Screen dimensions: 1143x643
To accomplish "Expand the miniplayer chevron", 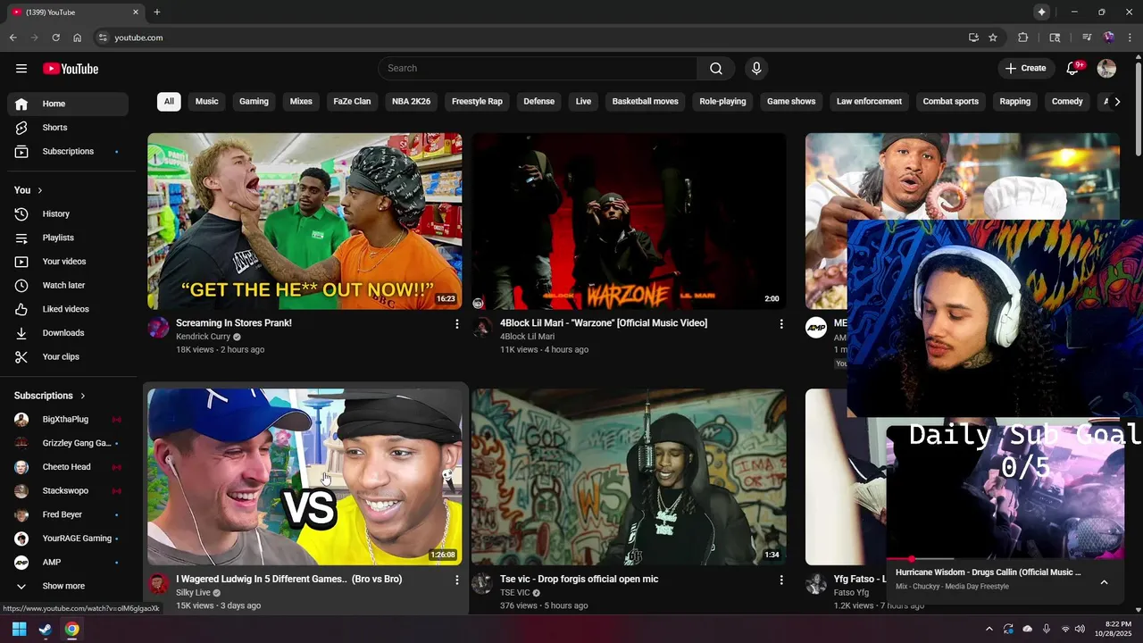I will 1104,582.
